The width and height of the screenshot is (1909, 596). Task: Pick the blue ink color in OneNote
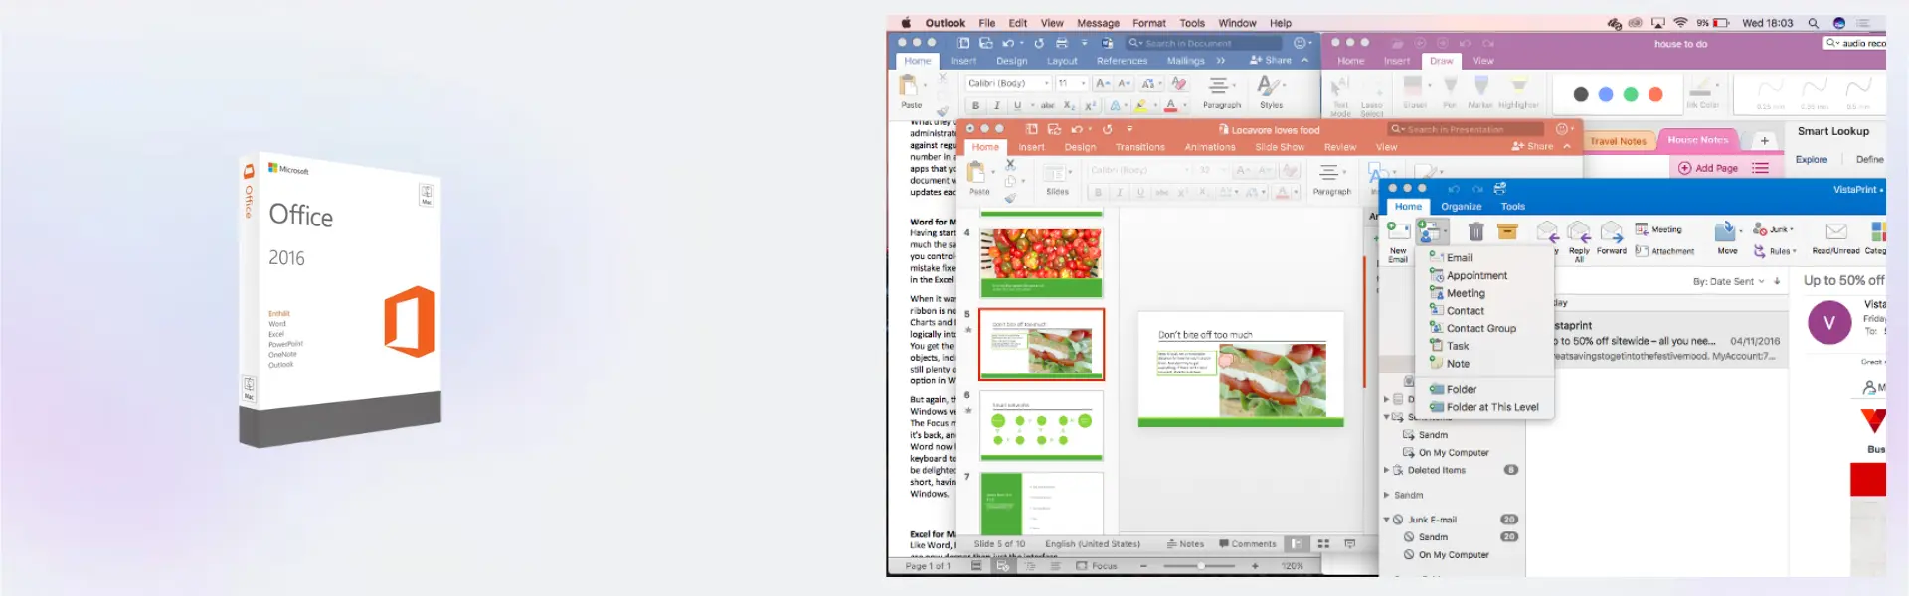pyautogui.click(x=1606, y=94)
